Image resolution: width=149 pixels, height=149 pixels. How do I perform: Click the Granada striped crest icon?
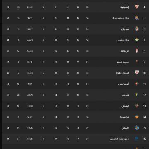(137, 51)
